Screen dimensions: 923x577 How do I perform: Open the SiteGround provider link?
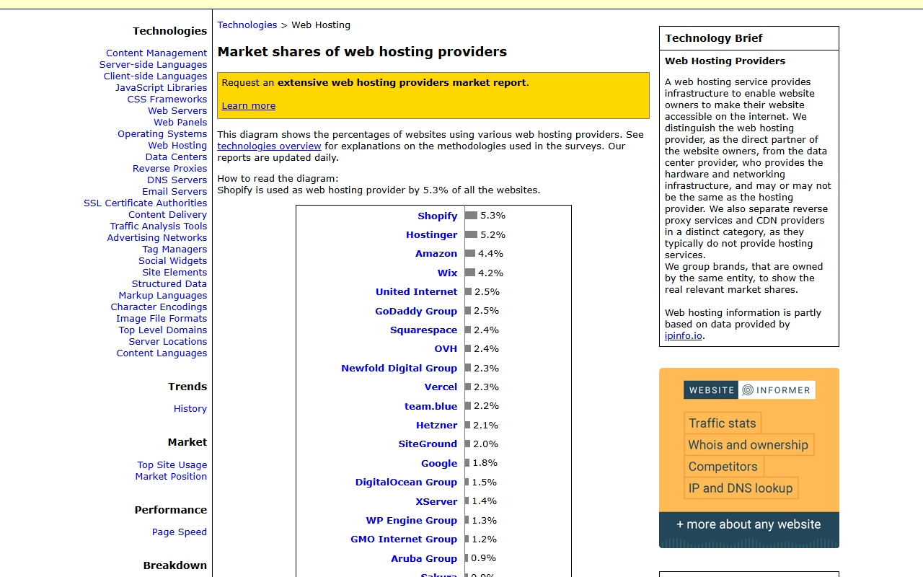[428, 444]
